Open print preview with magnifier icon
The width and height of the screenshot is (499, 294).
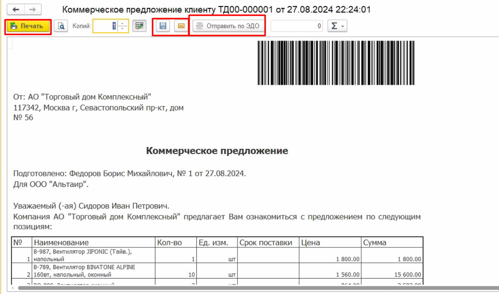coord(61,26)
